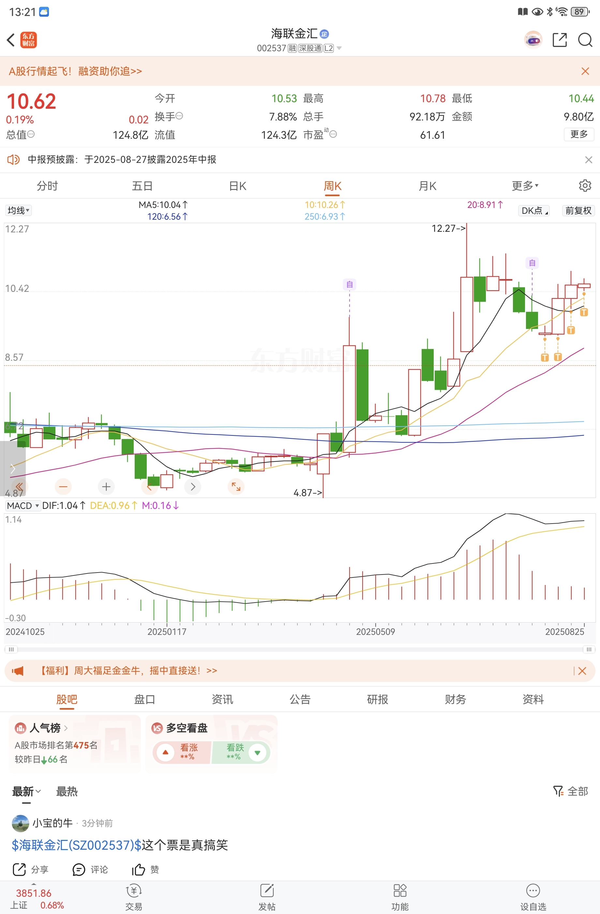
Task: Open the 交易 trading button
Action: click(x=133, y=898)
